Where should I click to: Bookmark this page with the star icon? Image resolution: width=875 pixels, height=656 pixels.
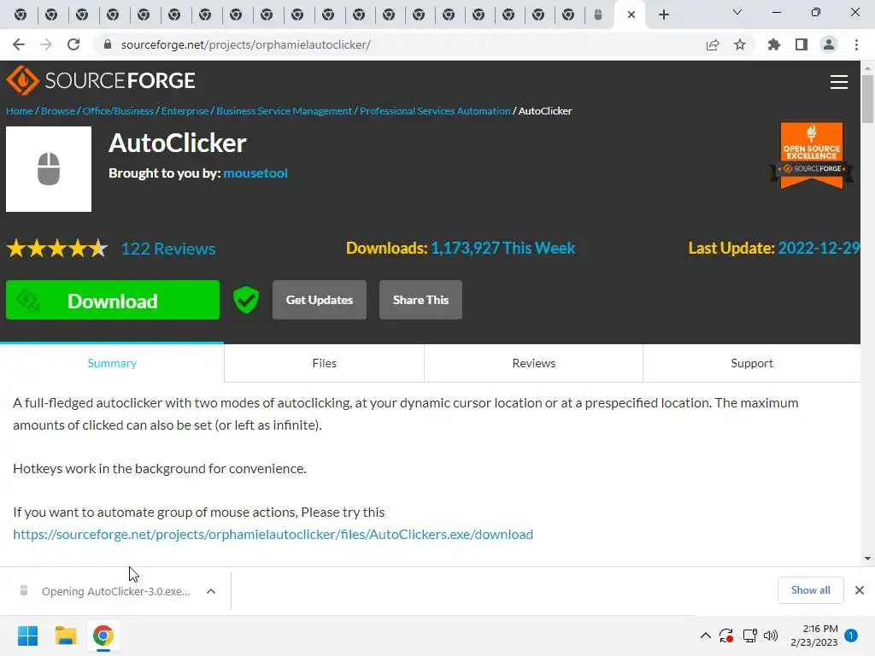(740, 44)
